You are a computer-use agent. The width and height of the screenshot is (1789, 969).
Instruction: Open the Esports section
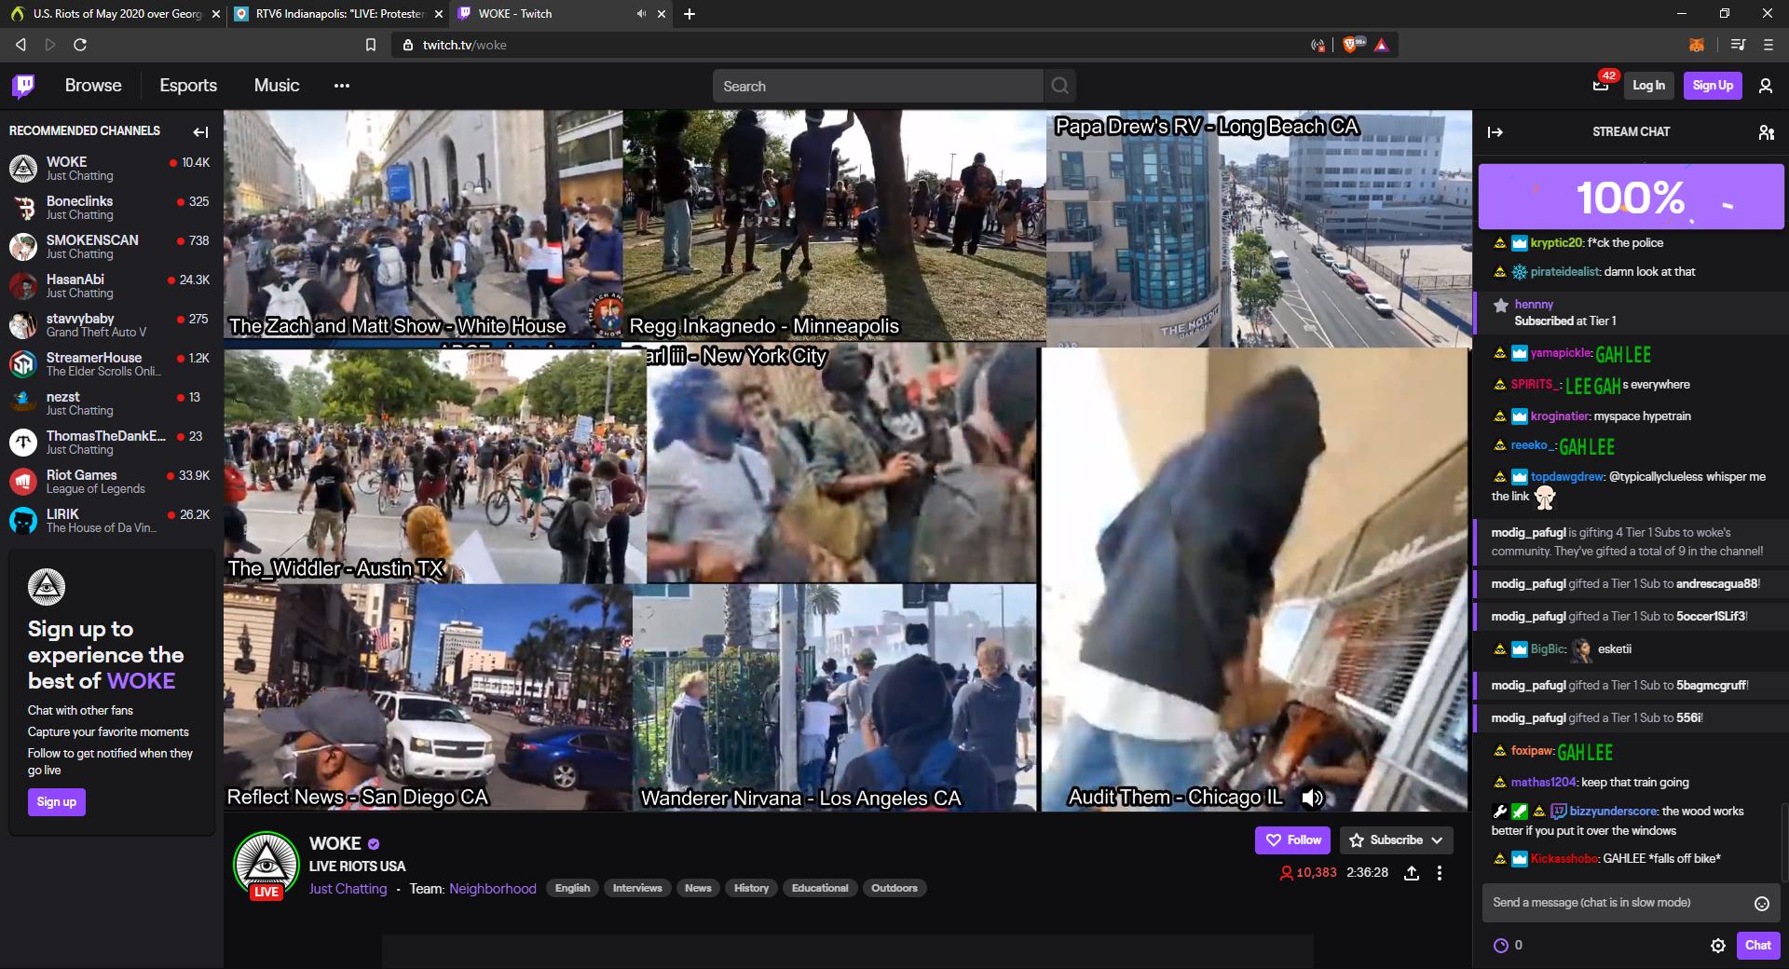188,86
